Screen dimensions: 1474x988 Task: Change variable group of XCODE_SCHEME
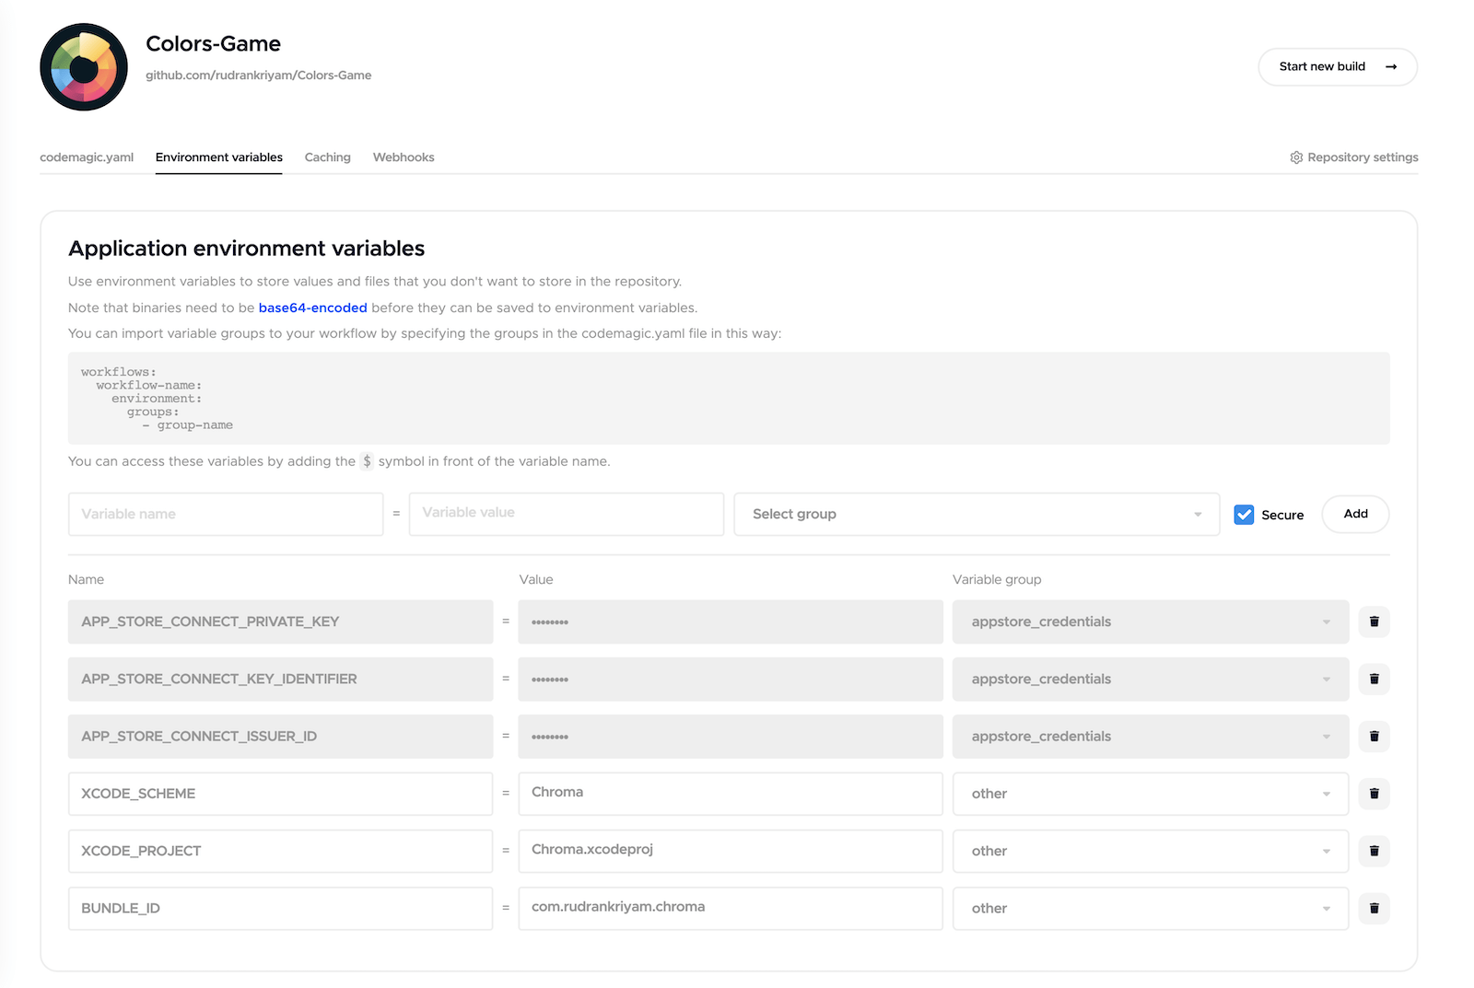point(1151,793)
